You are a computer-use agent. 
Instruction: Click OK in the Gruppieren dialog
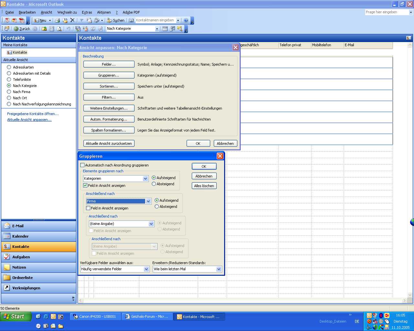[204, 166]
